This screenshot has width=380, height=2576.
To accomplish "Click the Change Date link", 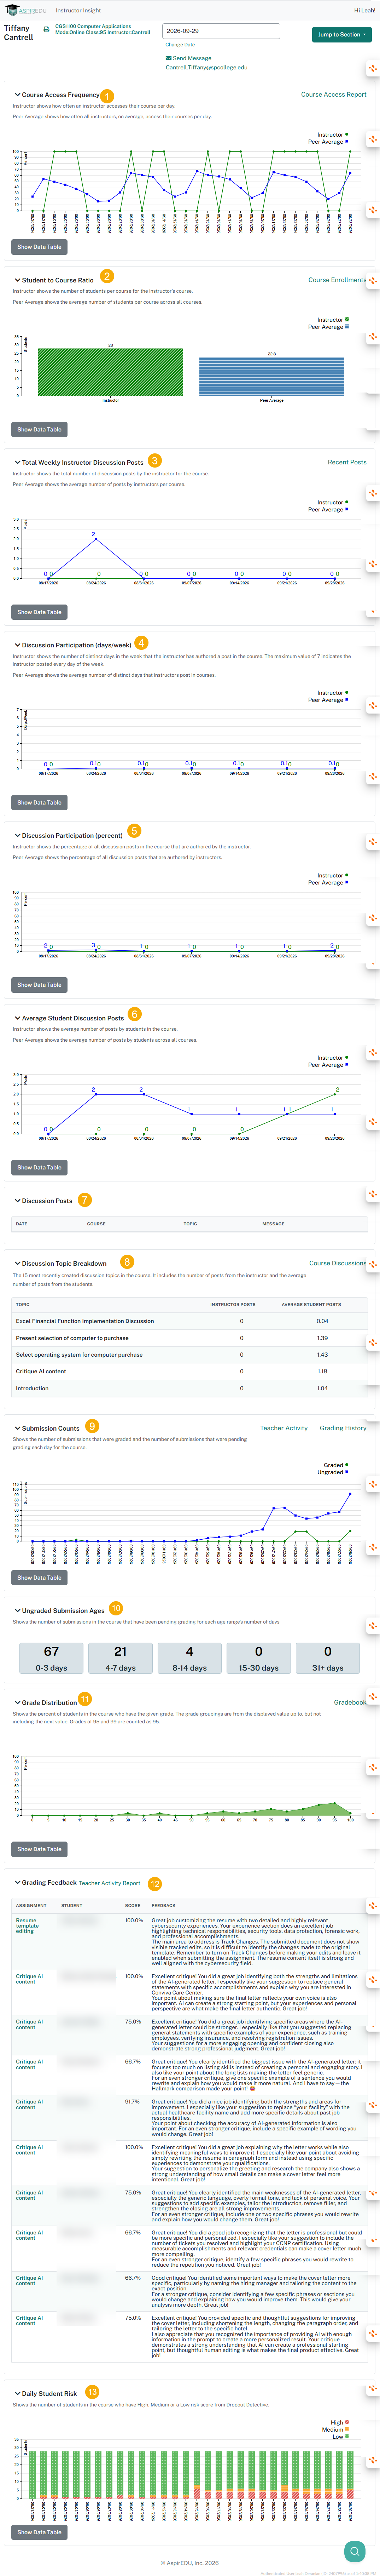I will pyautogui.click(x=180, y=45).
